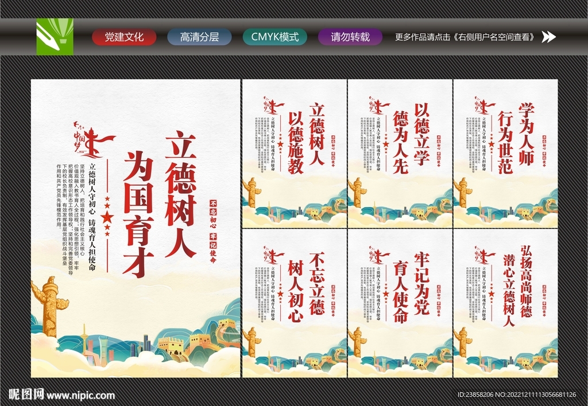Click the white double-arrow icon top right
This screenshot has width=588, height=406.
pyautogui.click(x=550, y=37)
